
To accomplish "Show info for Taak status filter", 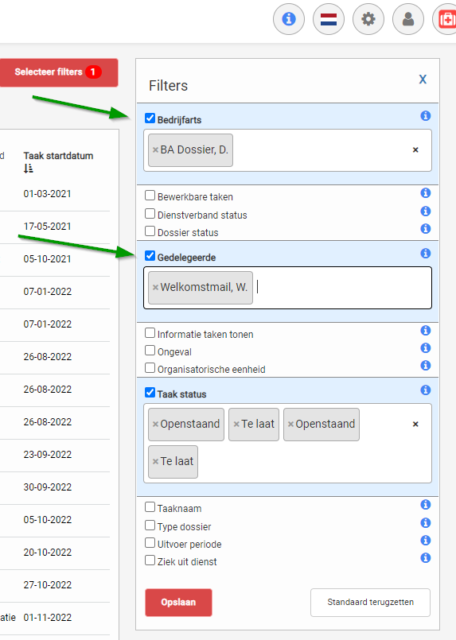I will coord(425,390).
